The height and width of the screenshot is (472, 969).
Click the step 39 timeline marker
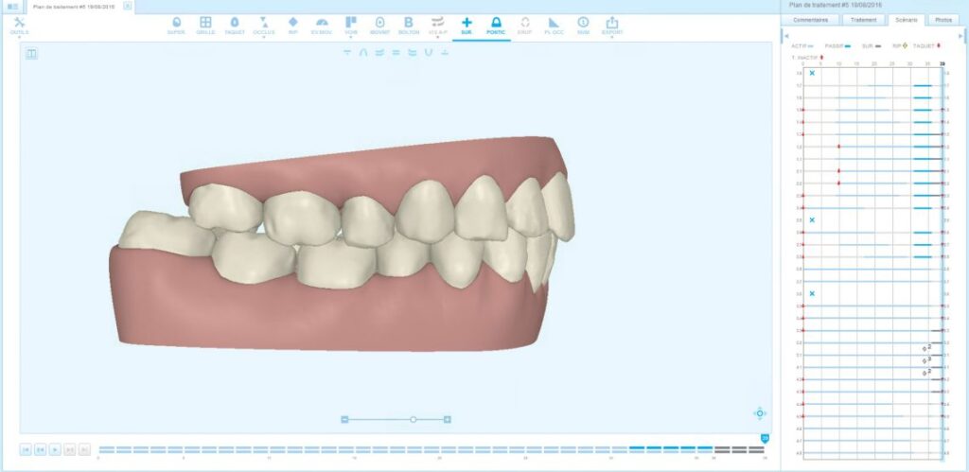765,438
